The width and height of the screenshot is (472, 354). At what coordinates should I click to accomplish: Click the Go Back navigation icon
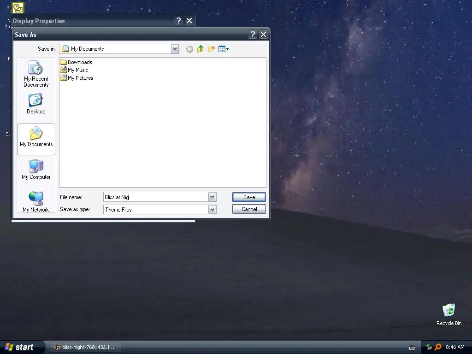189,49
